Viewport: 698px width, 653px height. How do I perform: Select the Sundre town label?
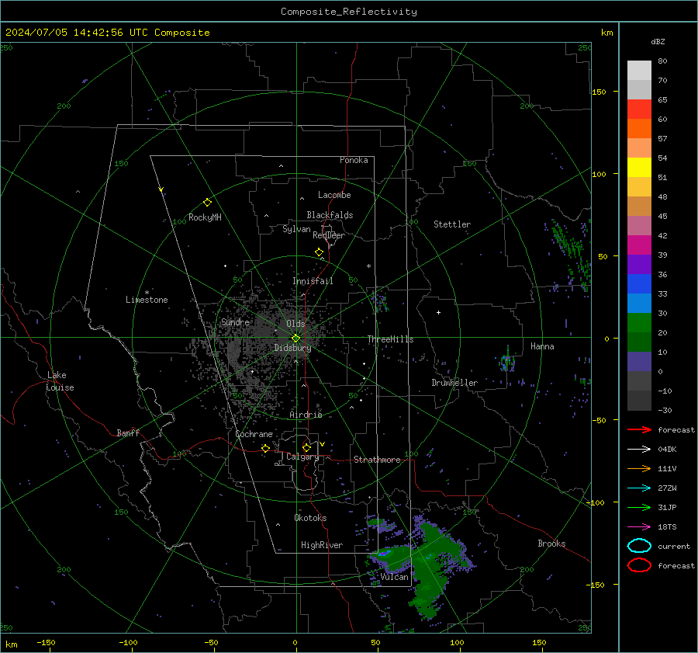(x=235, y=322)
